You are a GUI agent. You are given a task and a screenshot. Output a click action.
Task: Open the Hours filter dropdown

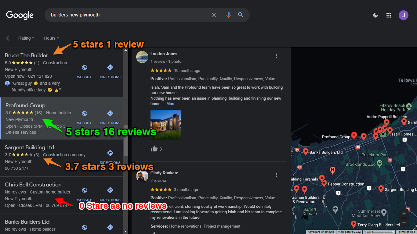pos(51,38)
